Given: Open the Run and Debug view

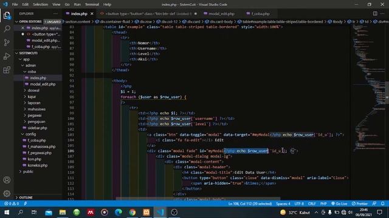Looking at the screenshot, I should point(7,56).
